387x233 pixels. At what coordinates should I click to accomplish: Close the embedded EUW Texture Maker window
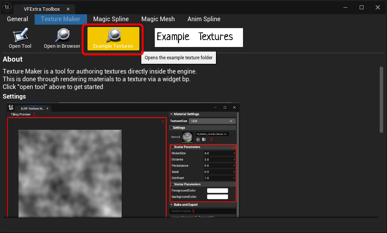coord(235,107)
